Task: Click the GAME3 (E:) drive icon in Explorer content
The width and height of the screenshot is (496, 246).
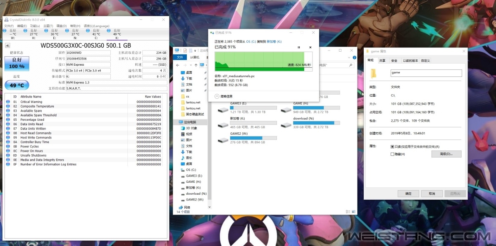Action: tap(223, 109)
